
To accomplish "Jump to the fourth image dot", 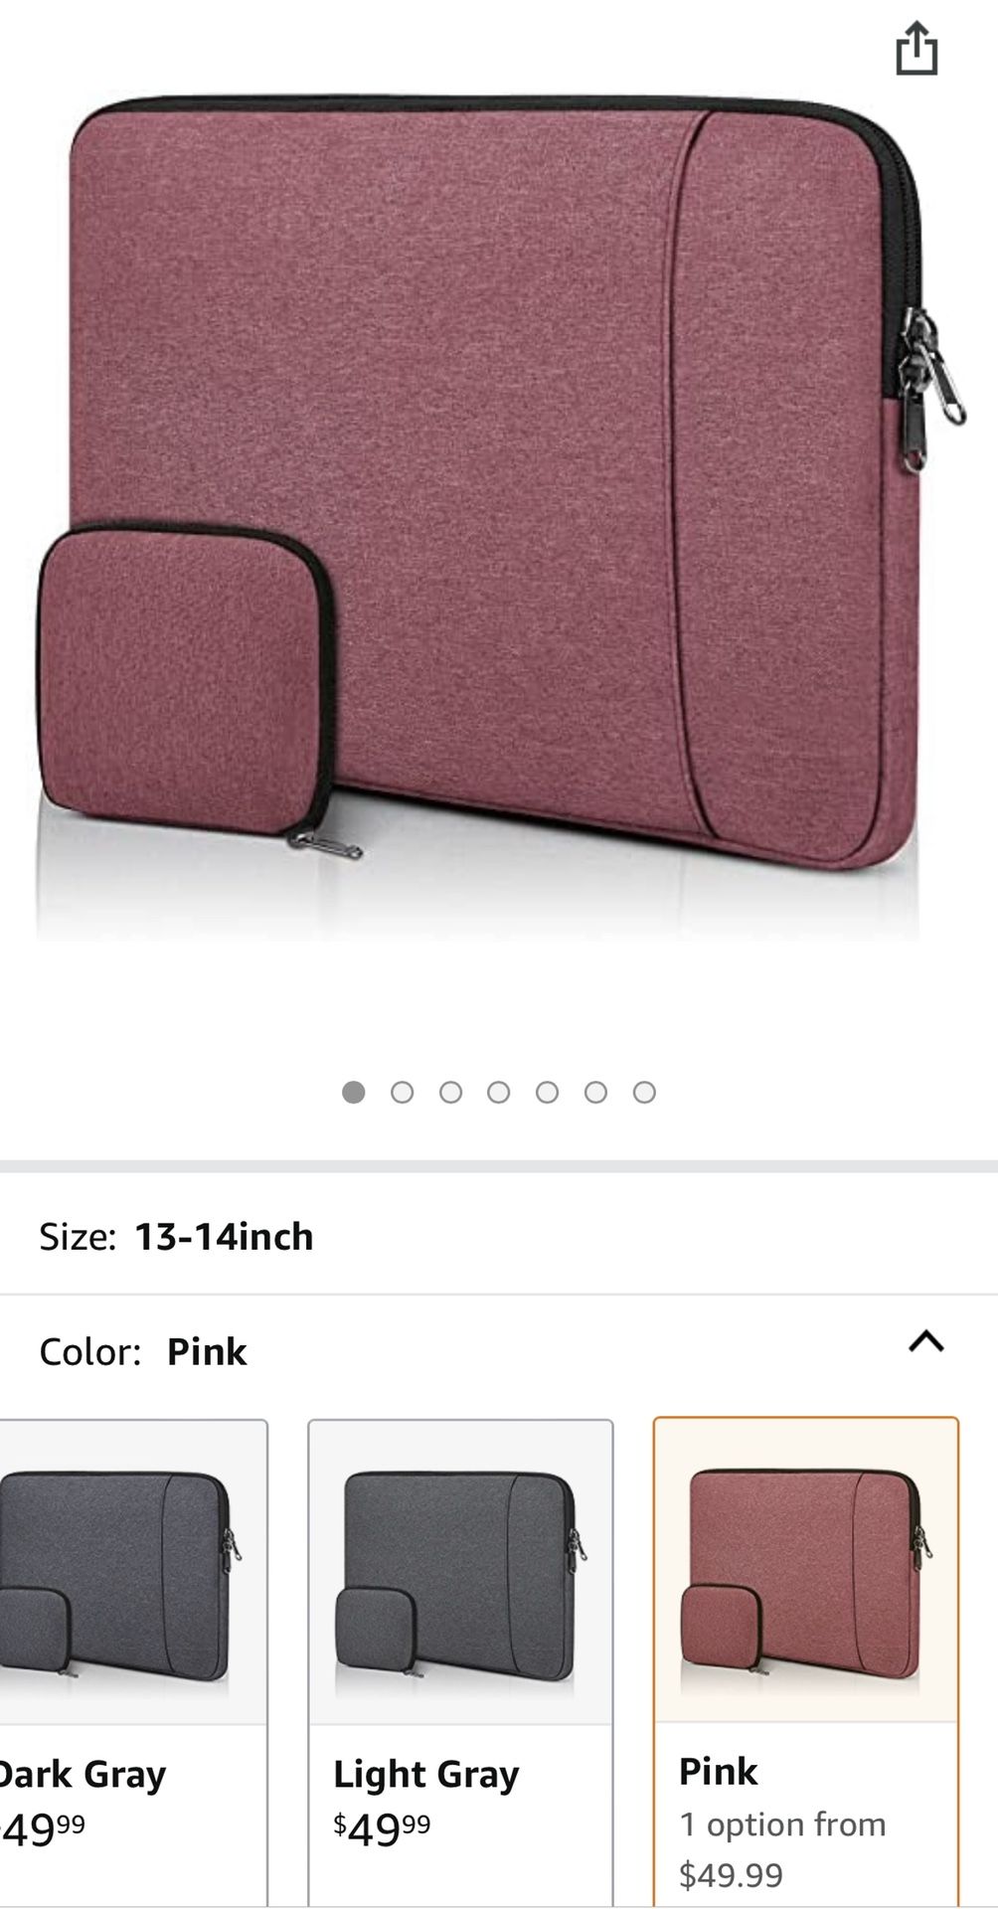I will click(x=499, y=1093).
